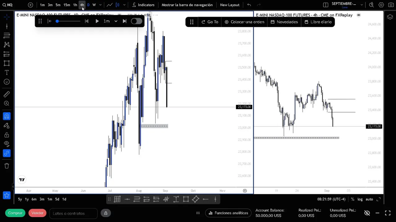The width and height of the screenshot is (396, 222).
Task: Add a symbol to compare with plus icon
Action: coord(30,5)
